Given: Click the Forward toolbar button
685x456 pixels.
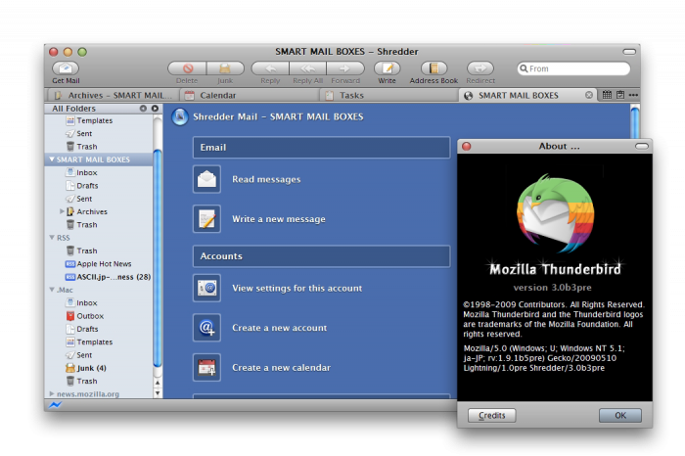Looking at the screenshot, I should tap(345, 68).
